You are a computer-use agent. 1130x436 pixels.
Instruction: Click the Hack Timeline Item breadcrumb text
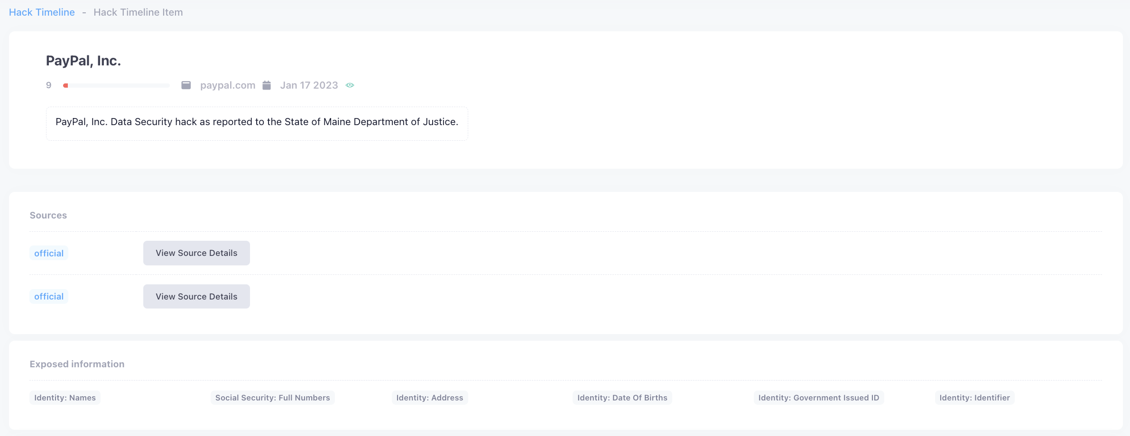[x=138, y=12]
